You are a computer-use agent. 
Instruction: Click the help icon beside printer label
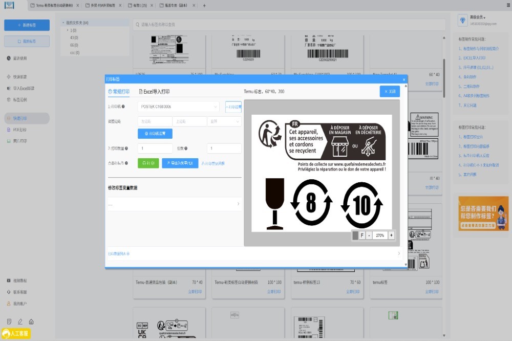point(123,106)
